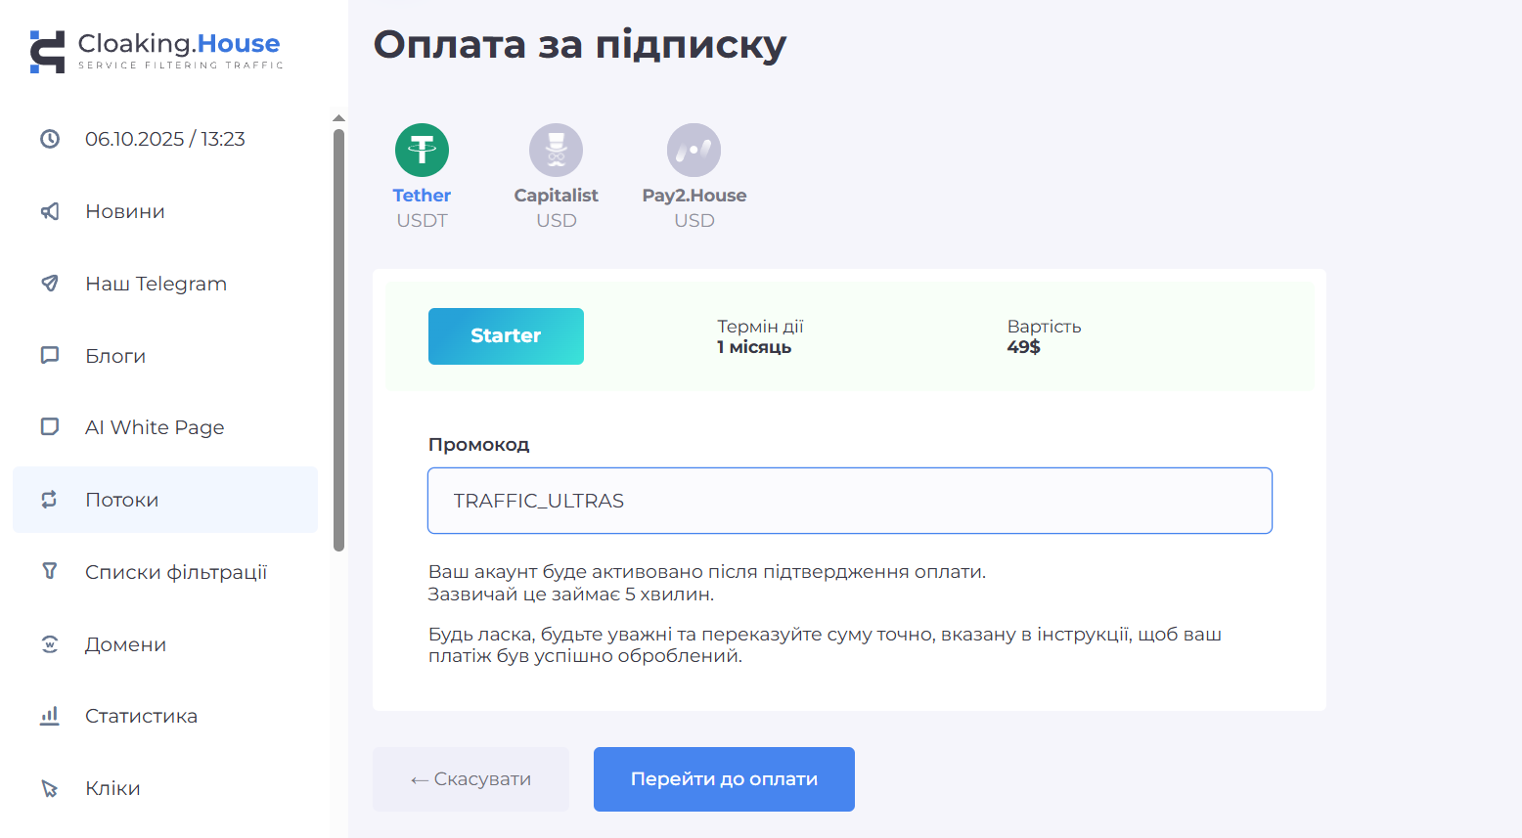Viewport: 1522px width, 838px height.
Task: Pick the Pay2.House USD payment icon
Action: click(x=694, y=151)
